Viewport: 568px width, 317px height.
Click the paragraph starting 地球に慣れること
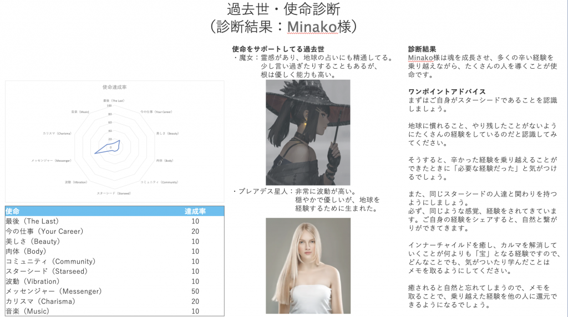point(483,134)
